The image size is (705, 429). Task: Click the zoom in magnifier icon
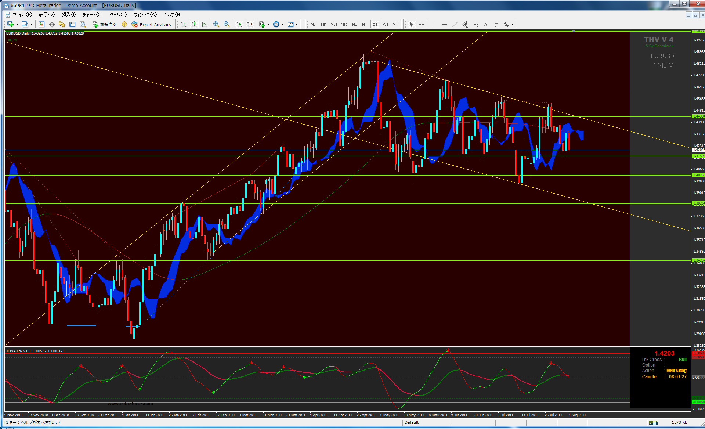click(216, 24)
